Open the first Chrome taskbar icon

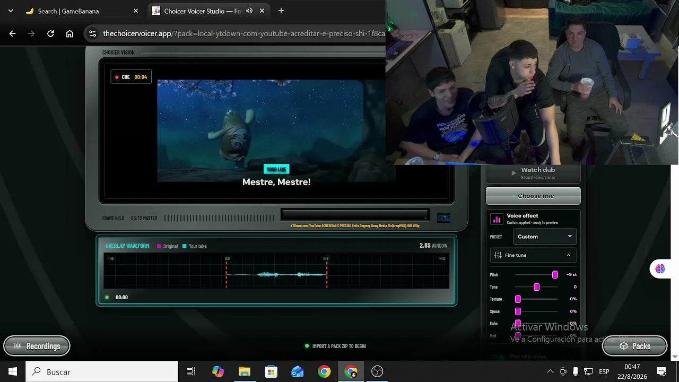pyautogui.click(x=324, y=371)
